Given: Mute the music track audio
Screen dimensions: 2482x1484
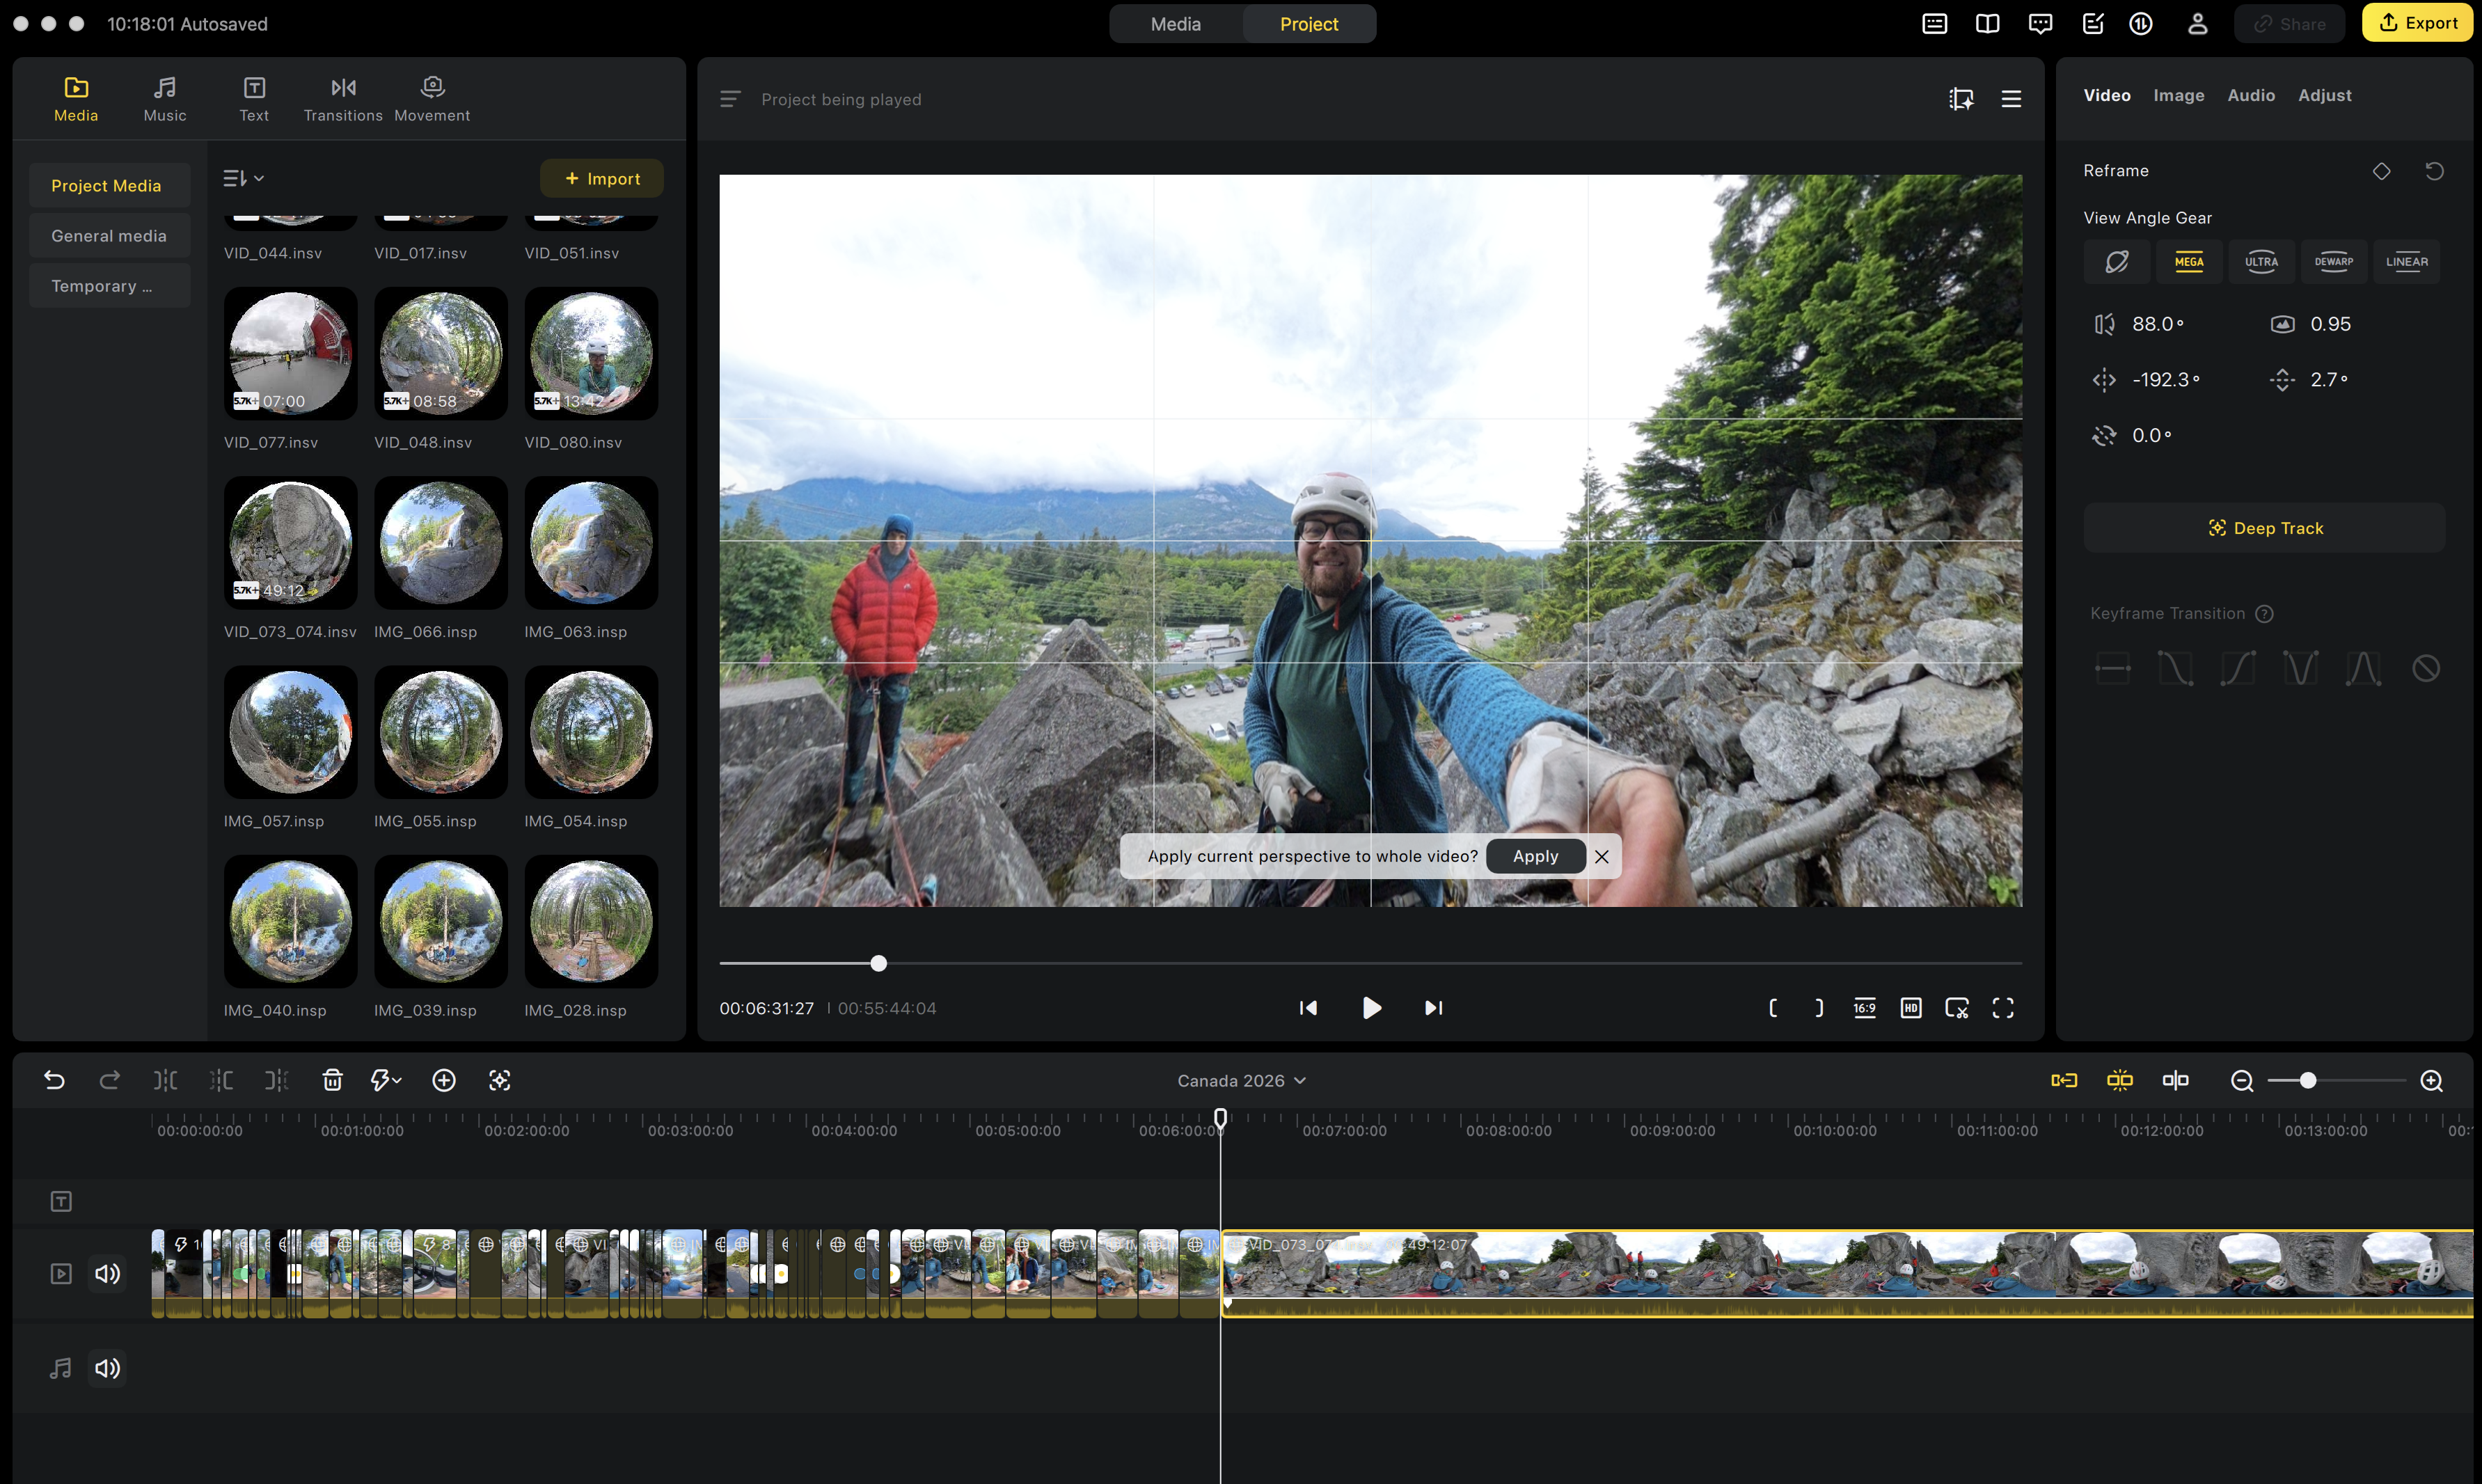Looking at the screenshot, I should (x=107, y=1368).
